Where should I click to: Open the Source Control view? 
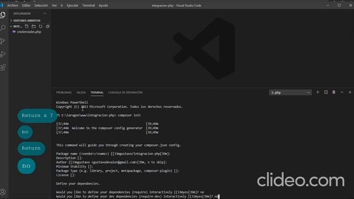(x=3, y=41)
